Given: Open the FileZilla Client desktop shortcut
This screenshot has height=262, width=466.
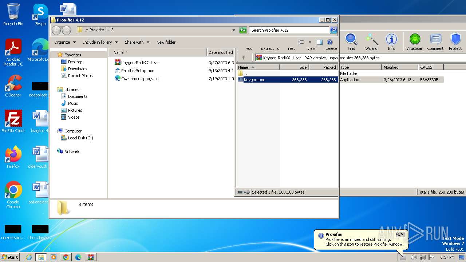Looking at the screenshot, I should 13,121.
